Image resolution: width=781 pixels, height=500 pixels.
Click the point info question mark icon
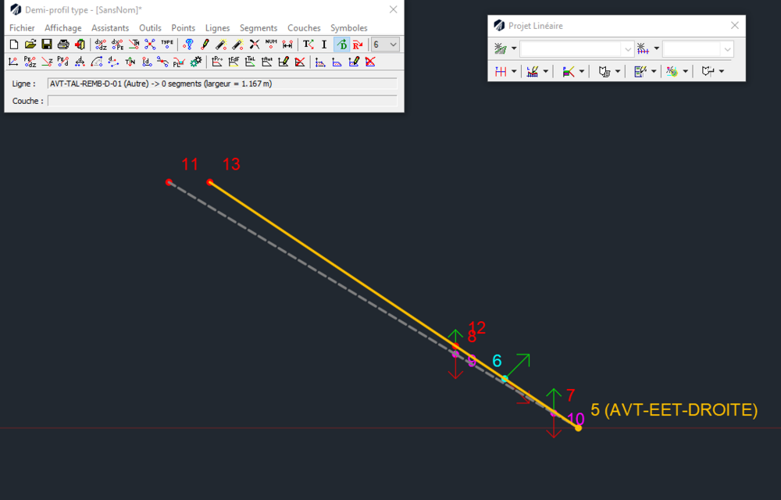(187, 45)
